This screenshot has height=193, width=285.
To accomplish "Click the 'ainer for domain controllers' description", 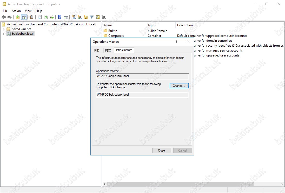I will (x=213, y=41).
